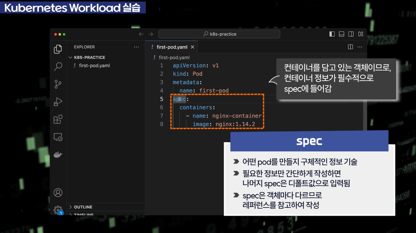Open the Source Control view
416x233 pixels.
[58, 84]
